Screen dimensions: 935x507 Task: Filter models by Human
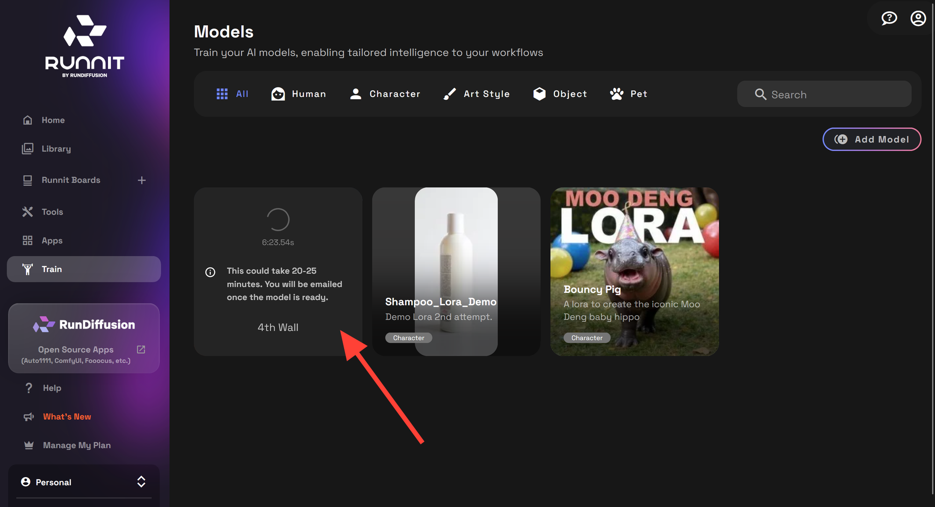click(x=299, y=94)
